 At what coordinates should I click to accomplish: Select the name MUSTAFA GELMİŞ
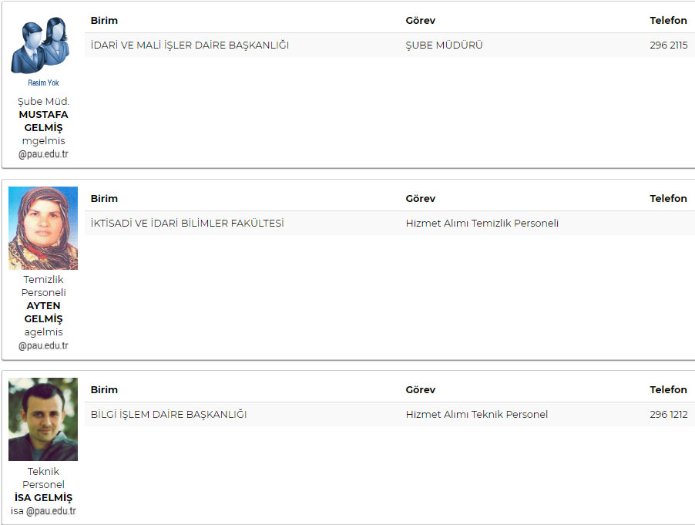pyautogui.click(x=43, y=121)
